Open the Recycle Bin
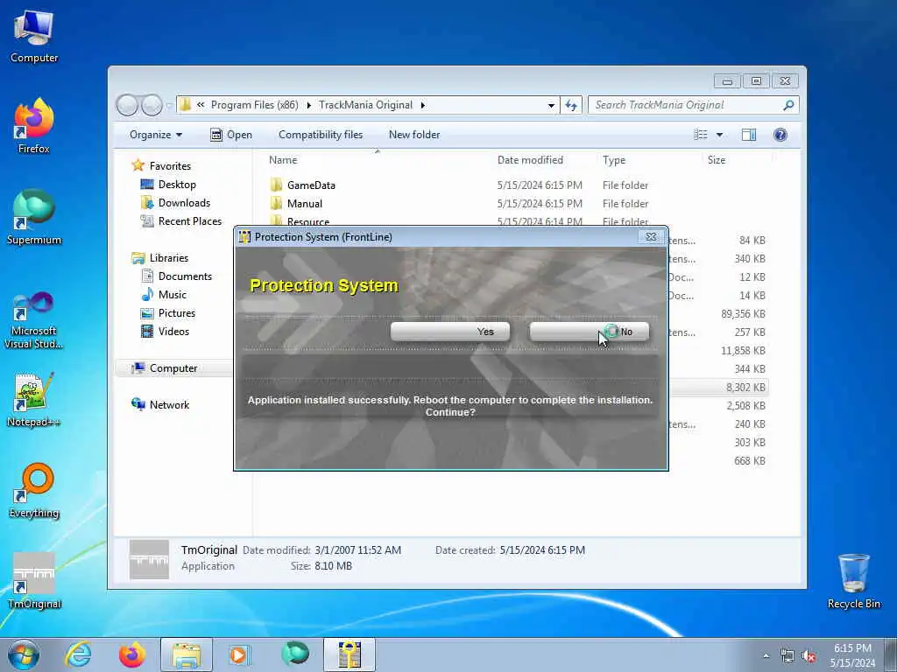This screenshot has width=897, height=672. (853, 581)
